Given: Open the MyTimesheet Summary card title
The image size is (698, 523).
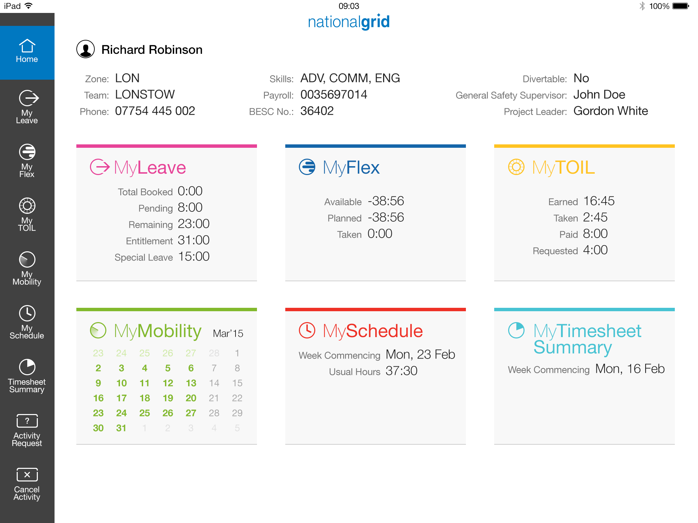Looking at the screenshot, I should (x=587, y=338).
